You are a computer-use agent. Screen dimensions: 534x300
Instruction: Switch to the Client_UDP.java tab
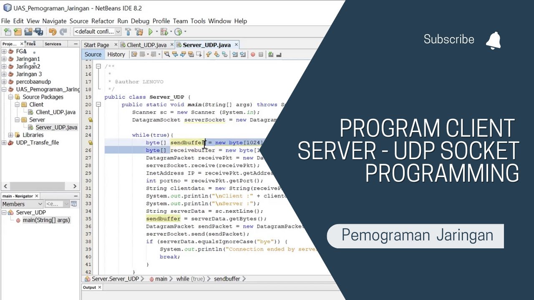tap(146, 45)
